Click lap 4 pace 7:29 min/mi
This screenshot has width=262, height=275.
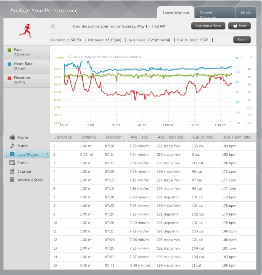coord(139,171)
